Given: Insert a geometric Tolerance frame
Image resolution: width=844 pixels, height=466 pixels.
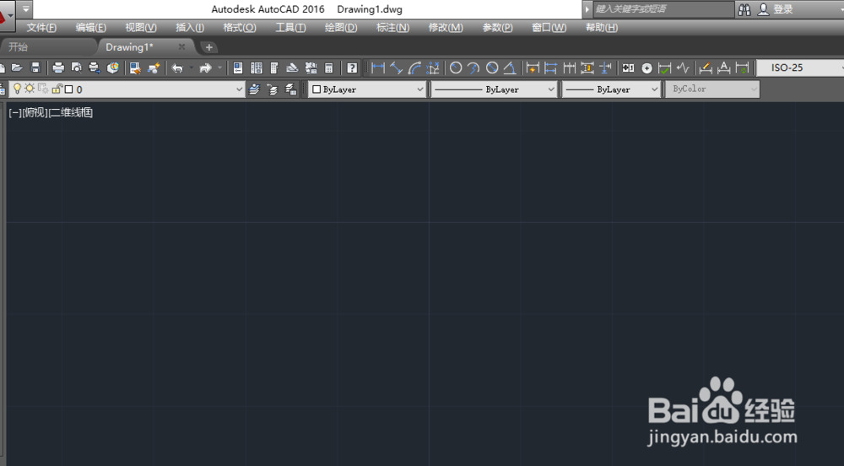Looking at the screenshot, I should tap(628, 68).
